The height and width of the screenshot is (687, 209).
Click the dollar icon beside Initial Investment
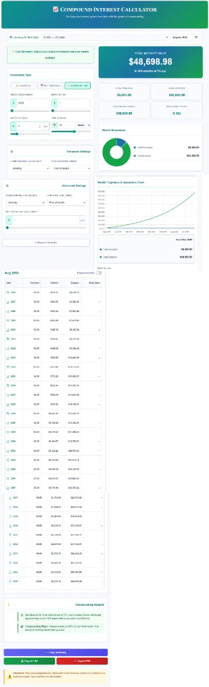[x=13, y=102]
